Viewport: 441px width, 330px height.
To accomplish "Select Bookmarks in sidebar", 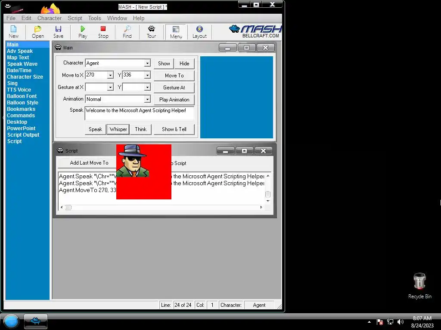I will pos(21,109).
